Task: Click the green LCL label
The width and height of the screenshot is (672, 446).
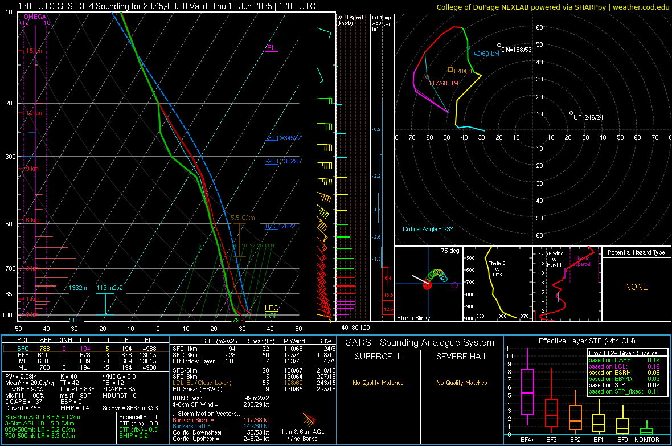Action: tap(271, 316)
